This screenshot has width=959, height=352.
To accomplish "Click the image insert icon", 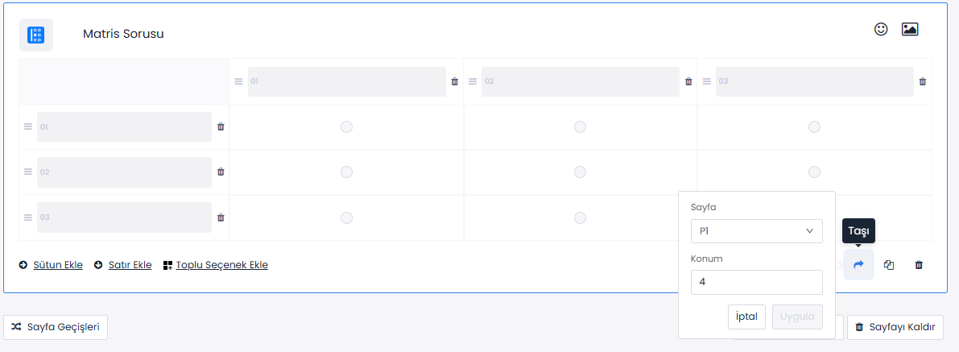I will pyautogui.click(x=910, y=29).
